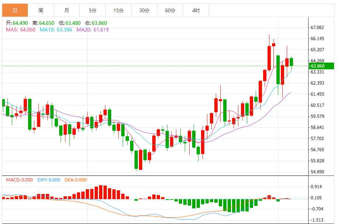Image resolution: width=337 pixels, height=224 pixels.
Task: Click the MA5: 64.060 indicator label
Action: [x=21, y=30]
